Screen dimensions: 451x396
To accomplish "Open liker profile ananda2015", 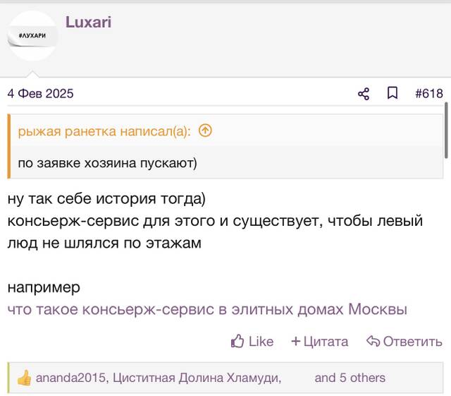I will click(70, 378).
